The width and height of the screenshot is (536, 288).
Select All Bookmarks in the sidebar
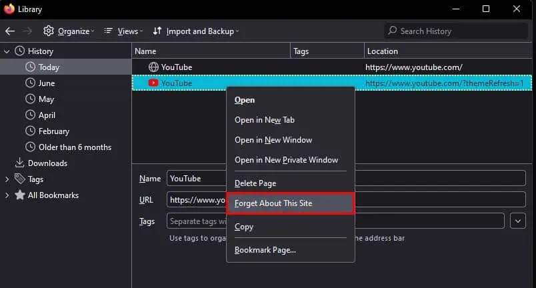pyautogui.click(x=53, y=195)
